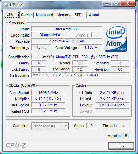The image size is (138, 154).
Task: Maximize the CPU-Z window
Action: point(116,4)
